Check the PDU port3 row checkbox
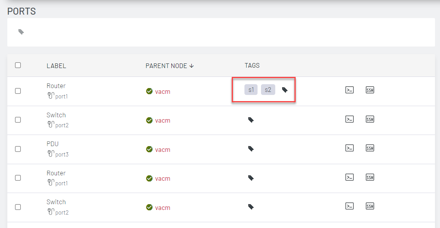Screen dimensions: 440x228 (x=18, y=149)
